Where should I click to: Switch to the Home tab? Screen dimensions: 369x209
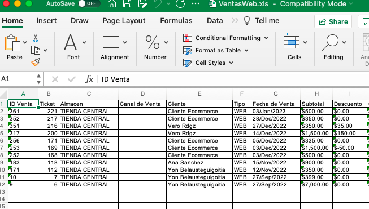12,21
